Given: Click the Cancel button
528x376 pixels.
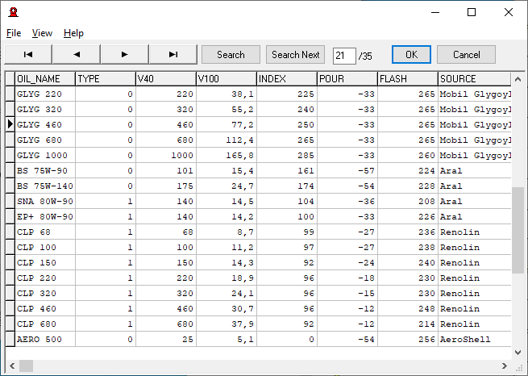Looking at the screenshot, I should [x=466, y=55].
